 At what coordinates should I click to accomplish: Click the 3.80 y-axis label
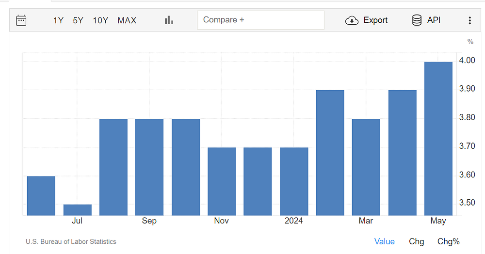pos(467,117)
